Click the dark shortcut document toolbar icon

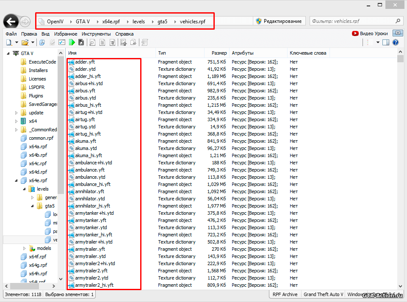point(81,42)
